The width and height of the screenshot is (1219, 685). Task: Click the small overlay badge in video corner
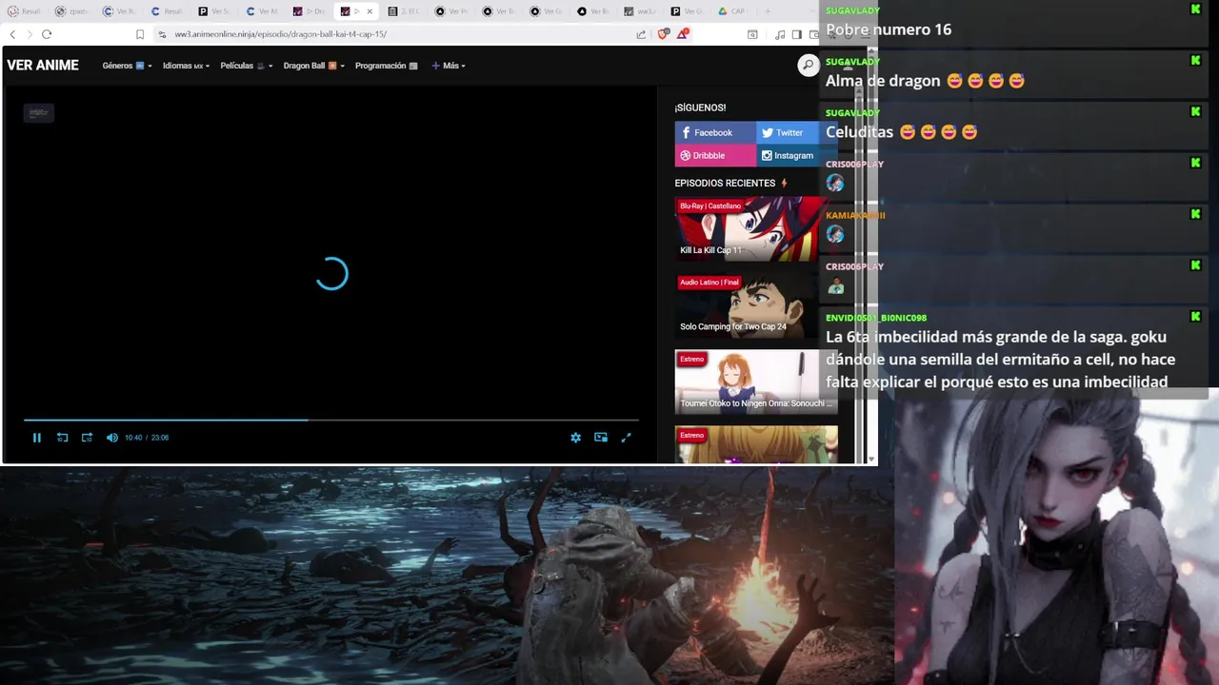39,113
